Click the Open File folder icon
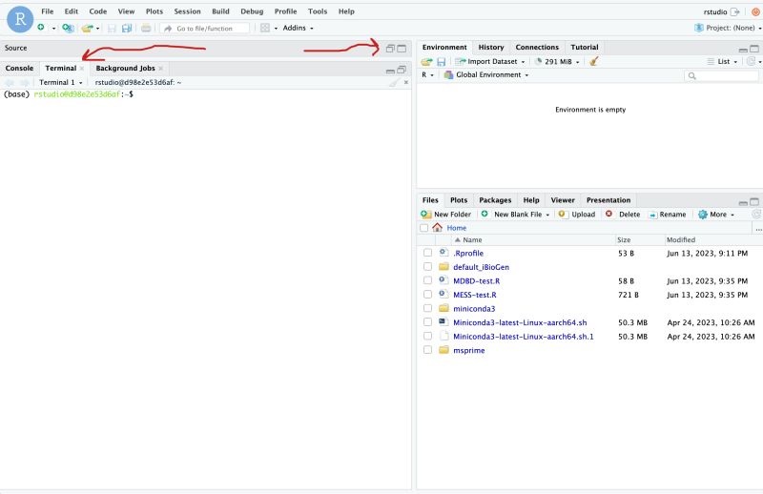 (87, 29)
